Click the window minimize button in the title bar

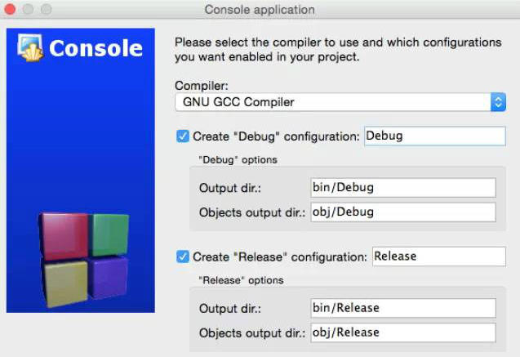(x=28, y=10)
